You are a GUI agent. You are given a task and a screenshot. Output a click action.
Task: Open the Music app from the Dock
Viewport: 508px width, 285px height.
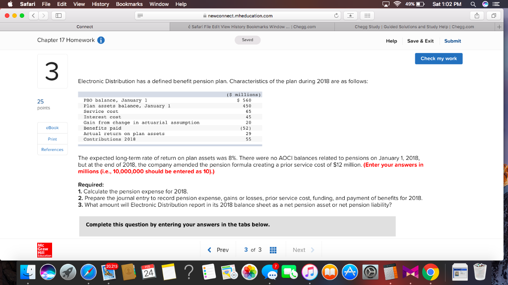pyautogui.click(x=309, y=272)
